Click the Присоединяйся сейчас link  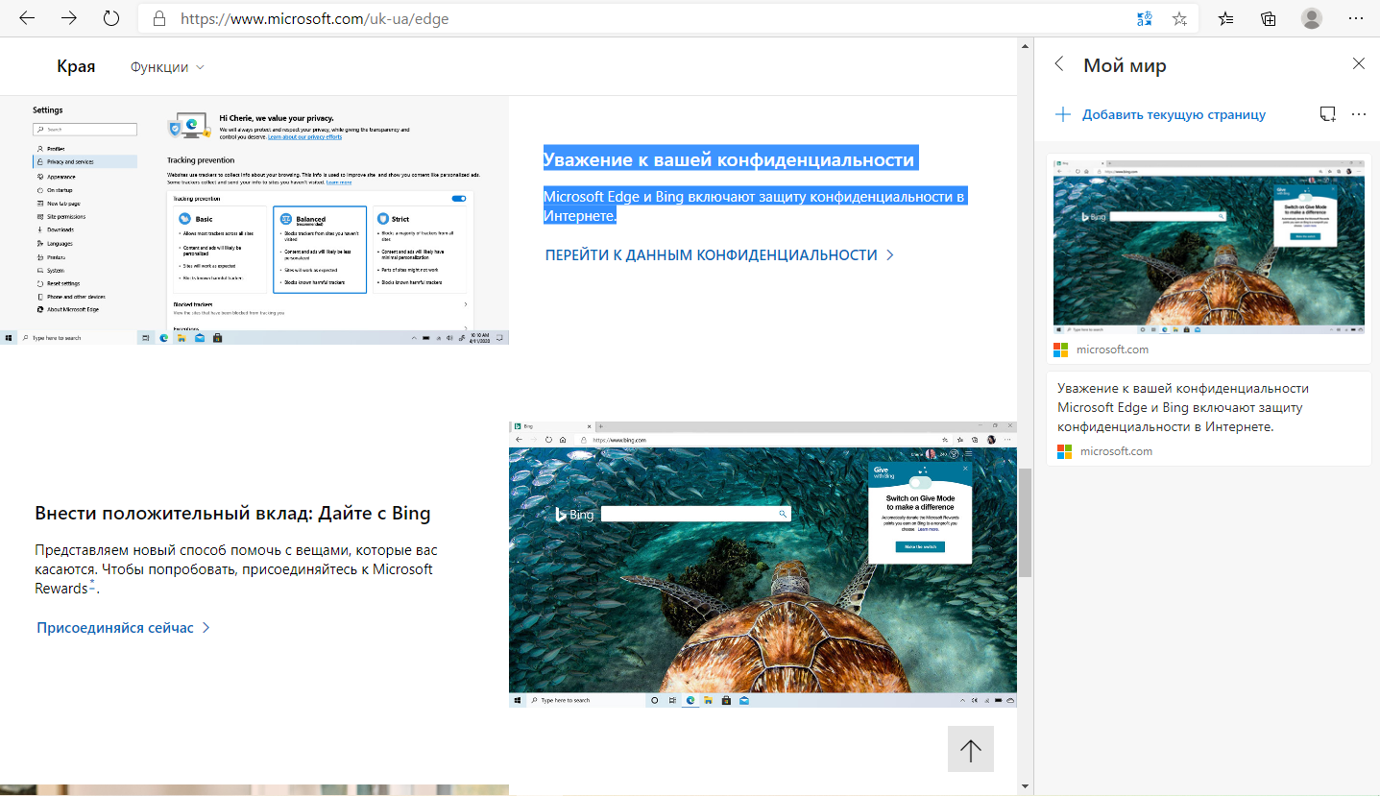pyautogui.click(x=123, y=628)
